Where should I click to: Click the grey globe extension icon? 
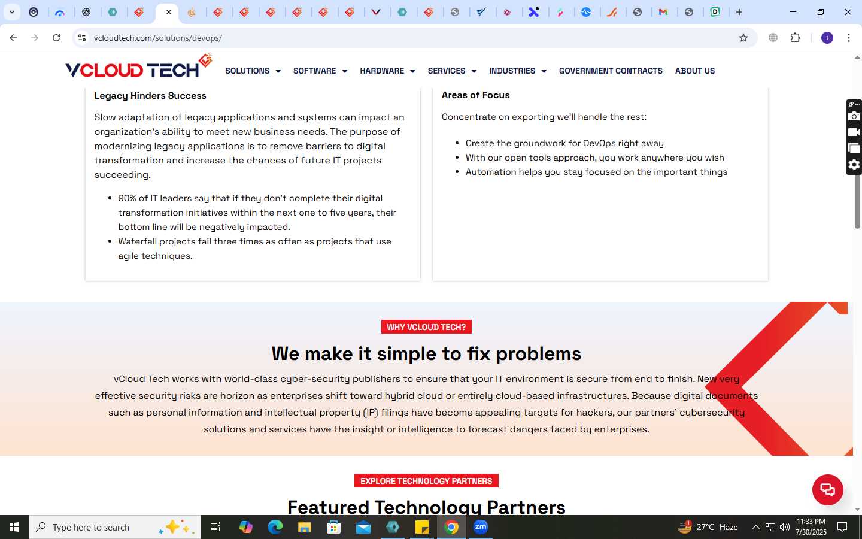773,38
